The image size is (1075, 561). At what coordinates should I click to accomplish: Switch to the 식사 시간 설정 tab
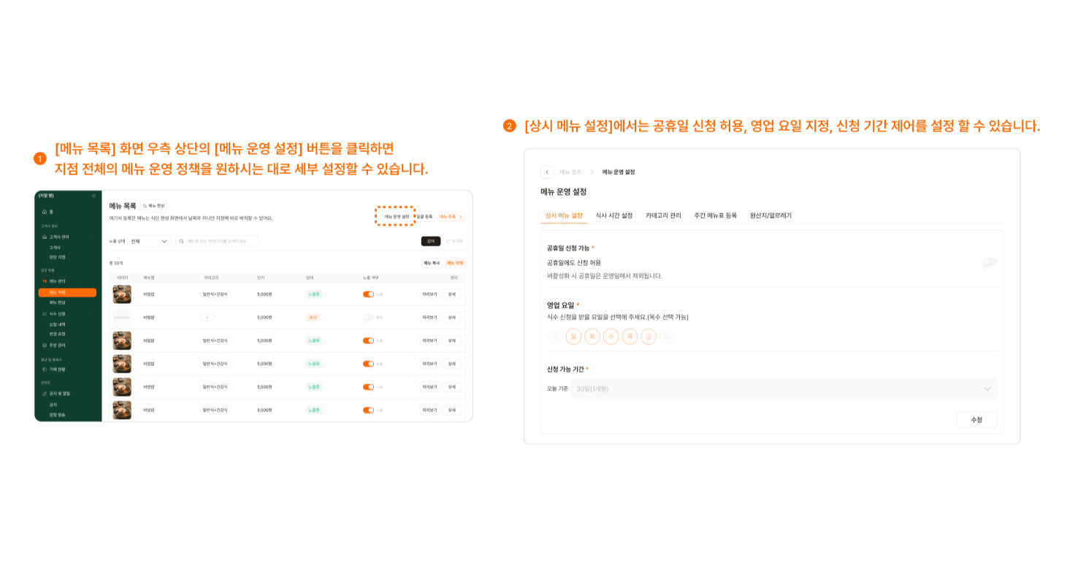pos(614,215)
